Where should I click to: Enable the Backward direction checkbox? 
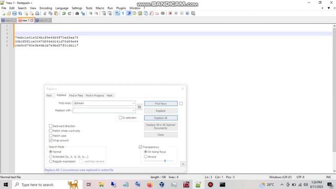point(50,126)
